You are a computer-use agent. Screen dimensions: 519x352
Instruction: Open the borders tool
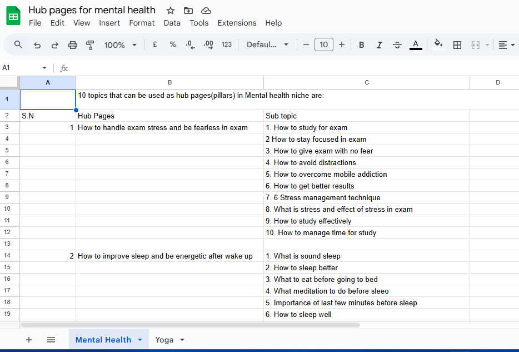pyautogui.click(x=457, y=45)
